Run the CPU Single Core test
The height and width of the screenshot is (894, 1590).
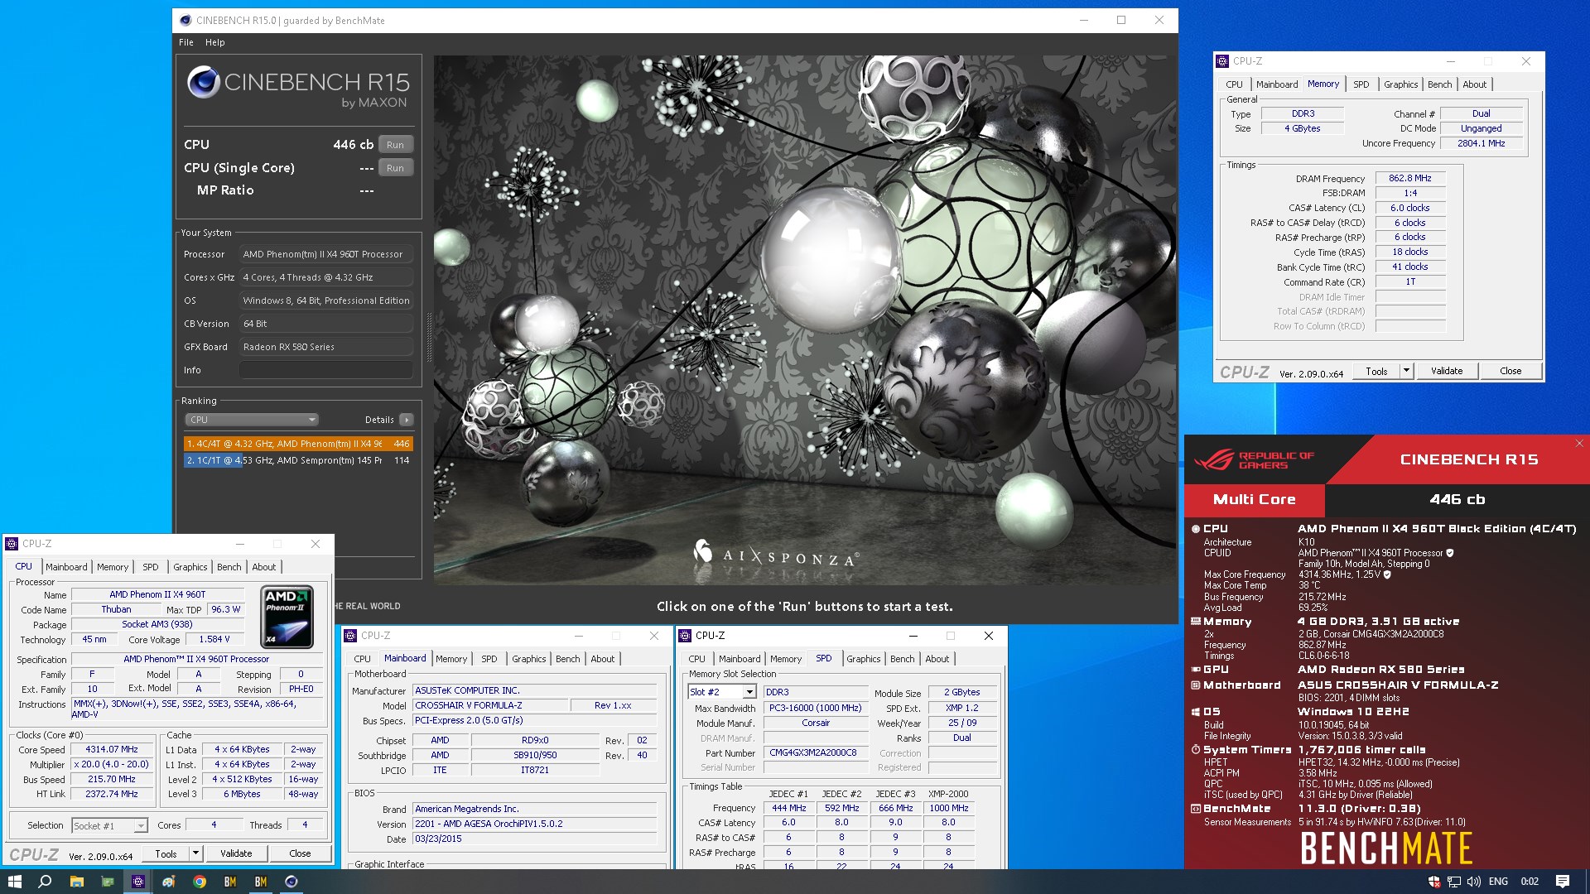point(396,168)
